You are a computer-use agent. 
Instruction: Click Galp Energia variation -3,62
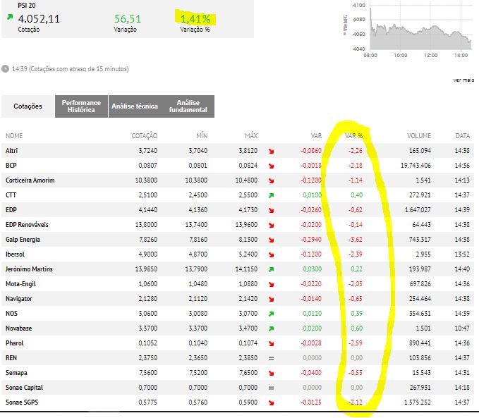pyautogui.click(x=356, y=240)
